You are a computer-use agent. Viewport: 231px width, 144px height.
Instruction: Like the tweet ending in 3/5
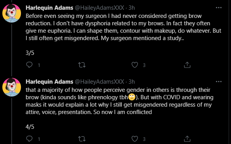pyautogui.click(x=135, y=65)
